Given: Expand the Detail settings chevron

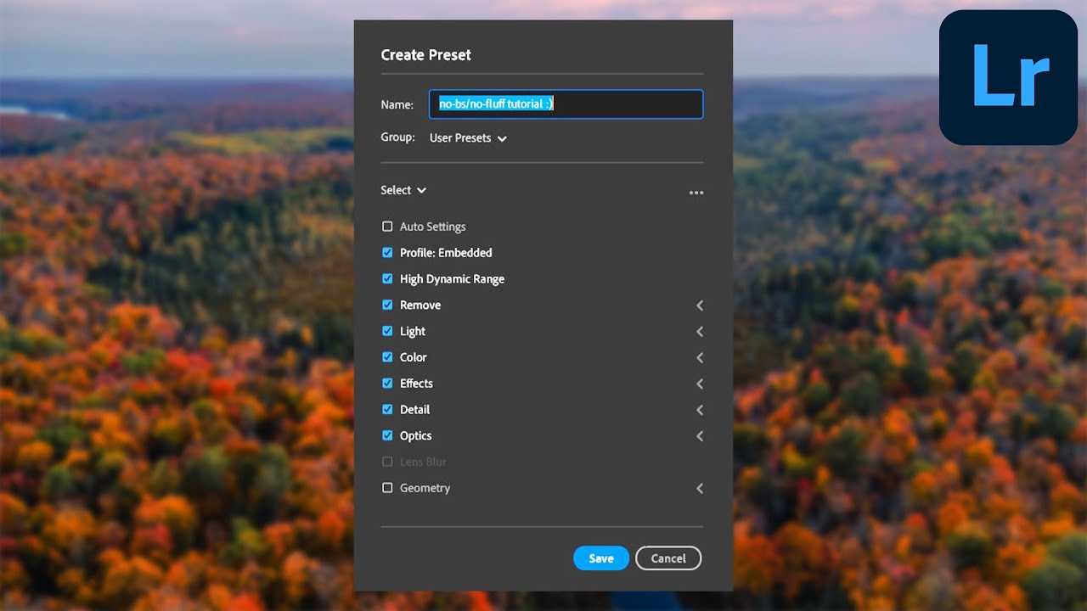Looking at the screenshot, I should [x=700, y=410].
